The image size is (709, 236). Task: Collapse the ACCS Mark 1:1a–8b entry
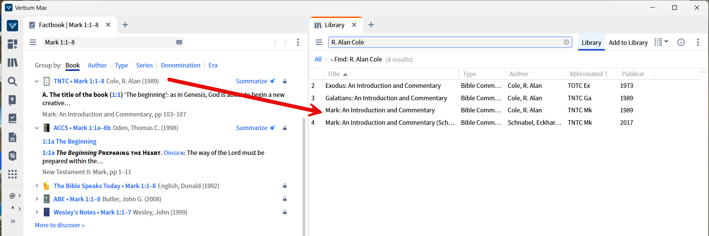(x=37, y=128)
